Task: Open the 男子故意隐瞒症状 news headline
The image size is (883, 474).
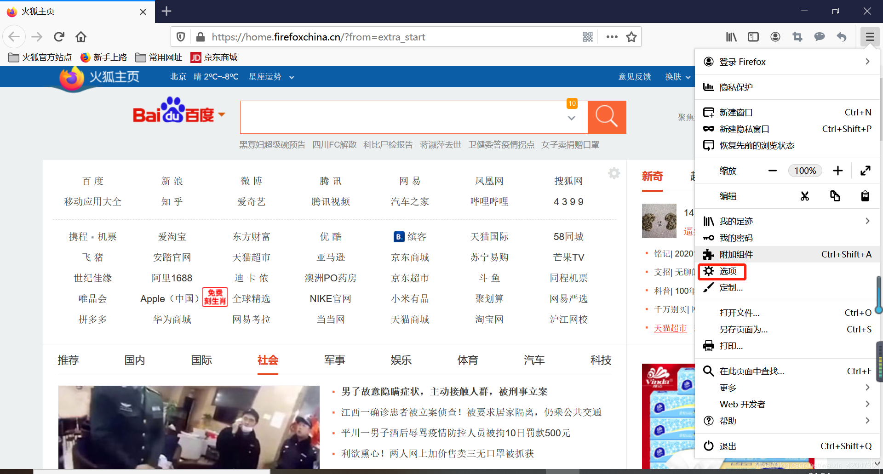Action: coord(444,391)
